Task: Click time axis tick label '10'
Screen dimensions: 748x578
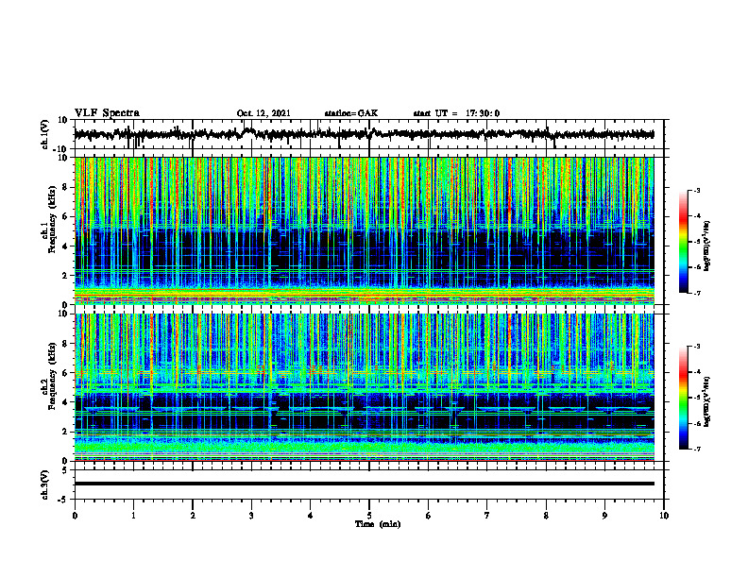Action: tap(664, 516)
